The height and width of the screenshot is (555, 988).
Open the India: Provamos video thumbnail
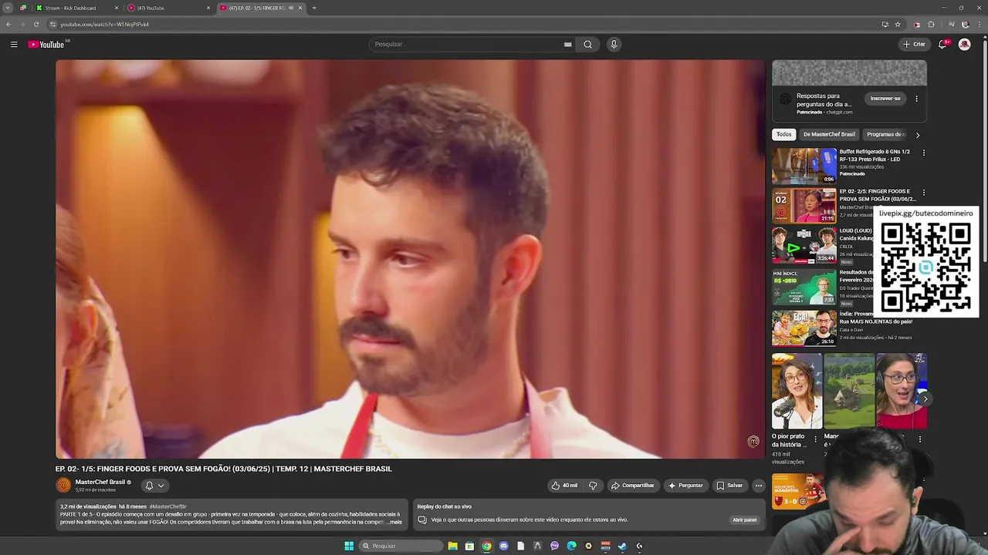click(x=804, y=328)
